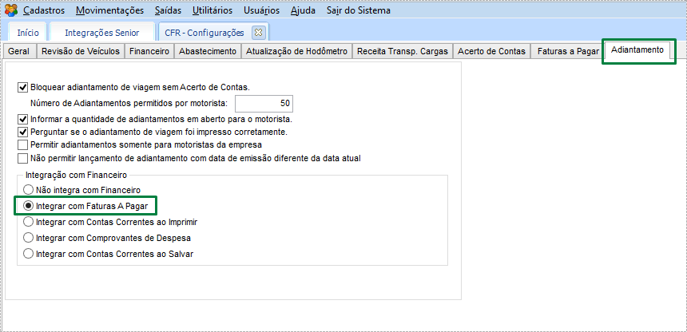Viewport: 687px width, 332px height.
Task: Click the label Número de Adiantamentos permitidos por motorista
Action: tap(129, 104)
